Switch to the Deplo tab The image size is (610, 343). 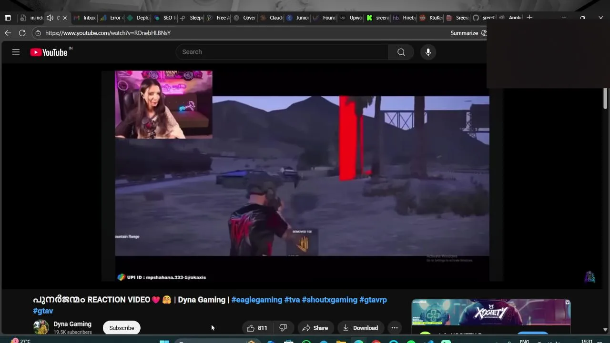tap(138, 18)
